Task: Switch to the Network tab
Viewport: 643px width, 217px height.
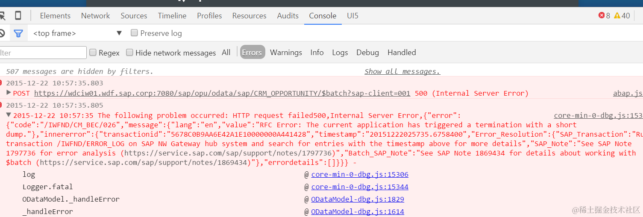Action: pyautogui.click(x=95, y=16)
